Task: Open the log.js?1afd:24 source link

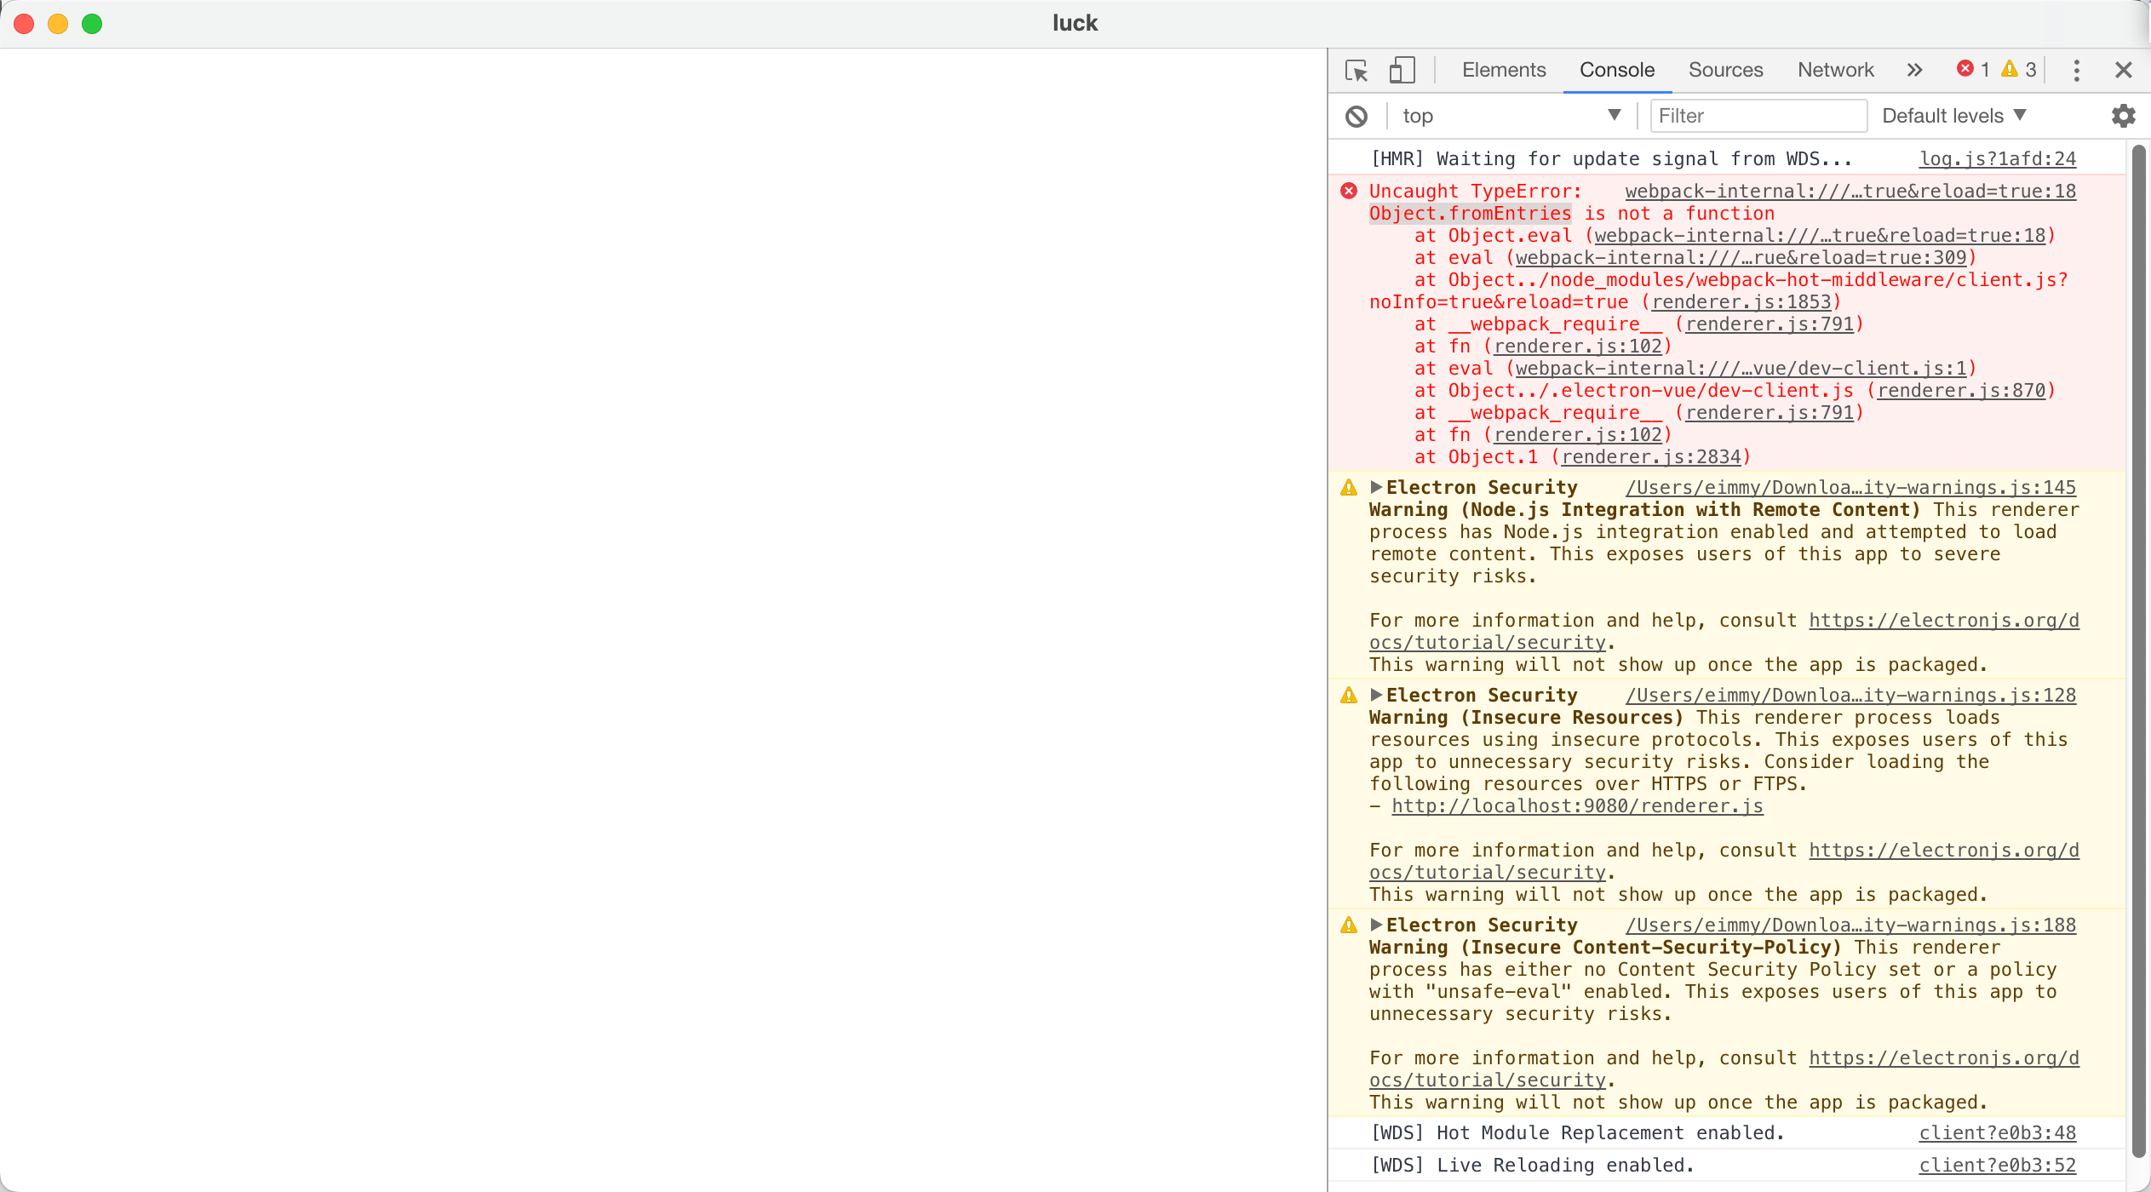Action: coord(1997,158)
